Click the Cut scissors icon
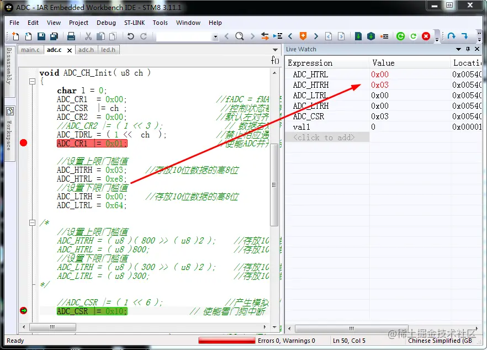The height and width of the screenshot is (350, 487). click(88, 36)
